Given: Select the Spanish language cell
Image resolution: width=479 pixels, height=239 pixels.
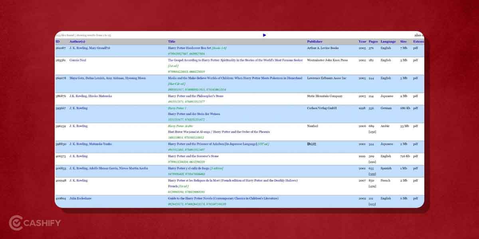Looking at the screenshot, I should pos(386,168).
